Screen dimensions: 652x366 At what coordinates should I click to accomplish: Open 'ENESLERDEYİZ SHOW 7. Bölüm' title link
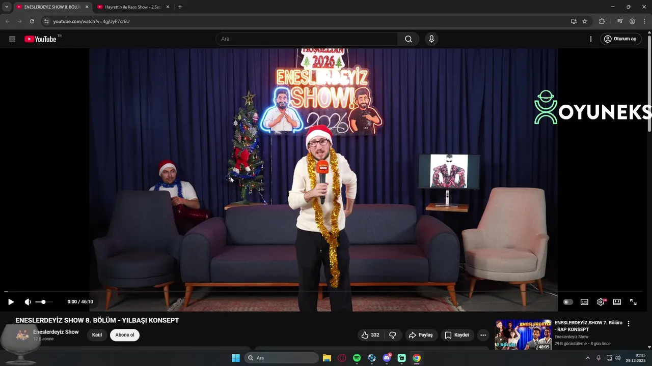click(588, 326)
